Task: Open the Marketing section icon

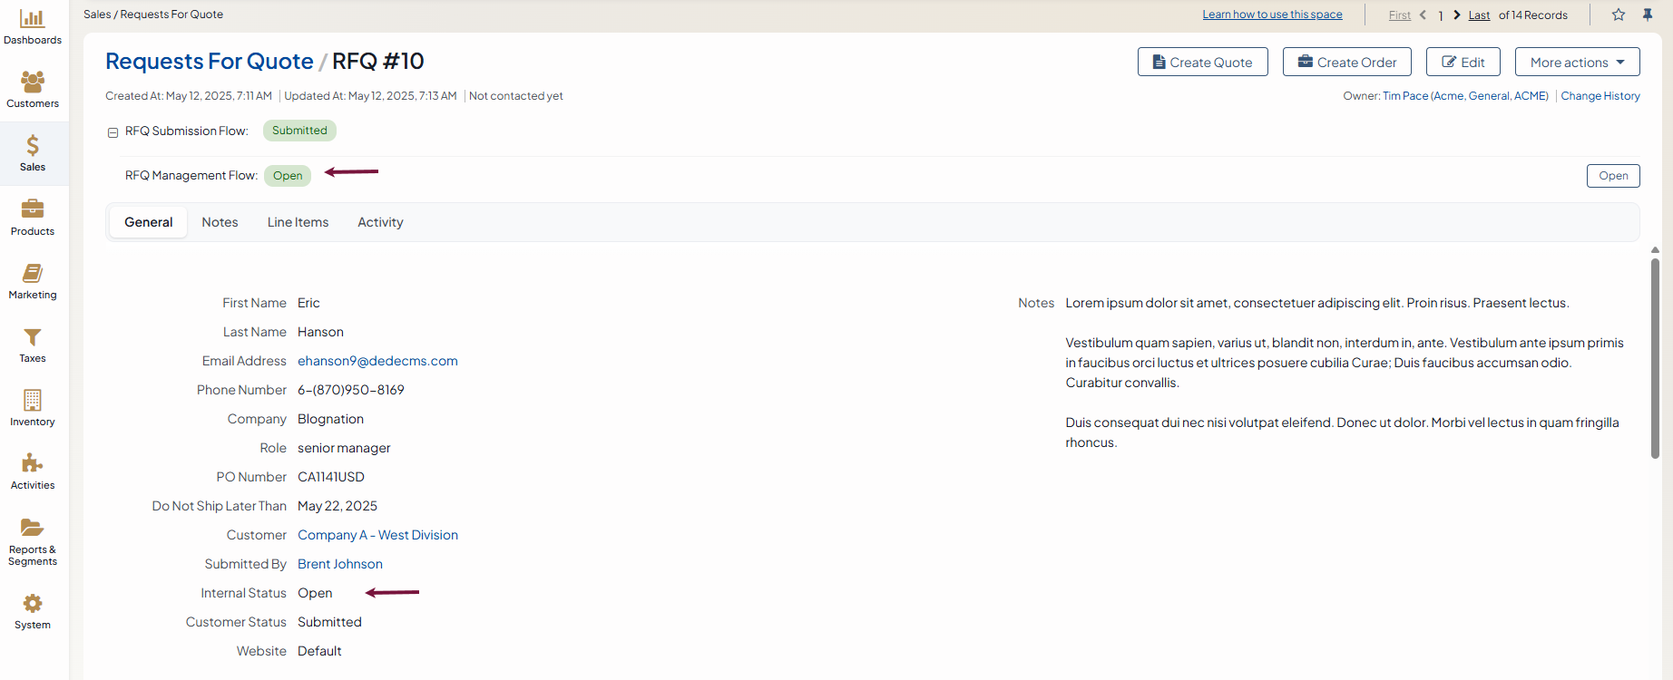Action: [33, 273]
